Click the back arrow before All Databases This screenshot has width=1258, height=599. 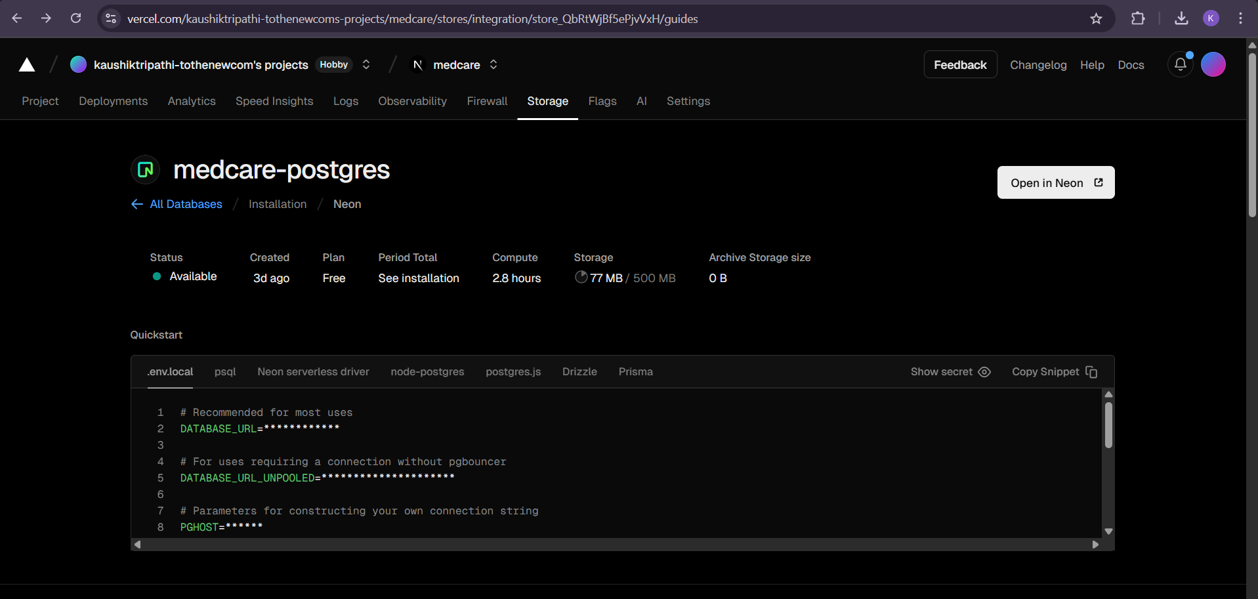coord(136,204)
